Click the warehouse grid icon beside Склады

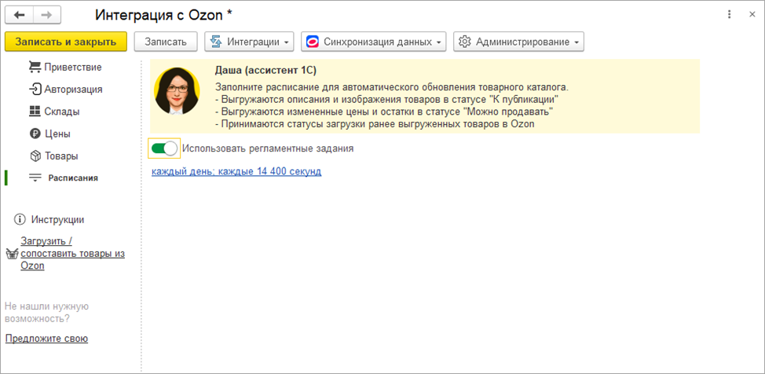pos(35,111)
